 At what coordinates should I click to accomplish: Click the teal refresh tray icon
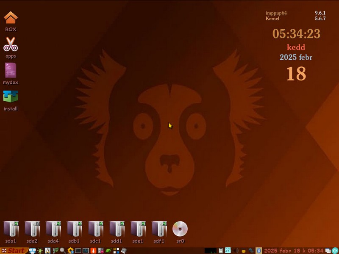pyautogui.click(x=335, y=251)
